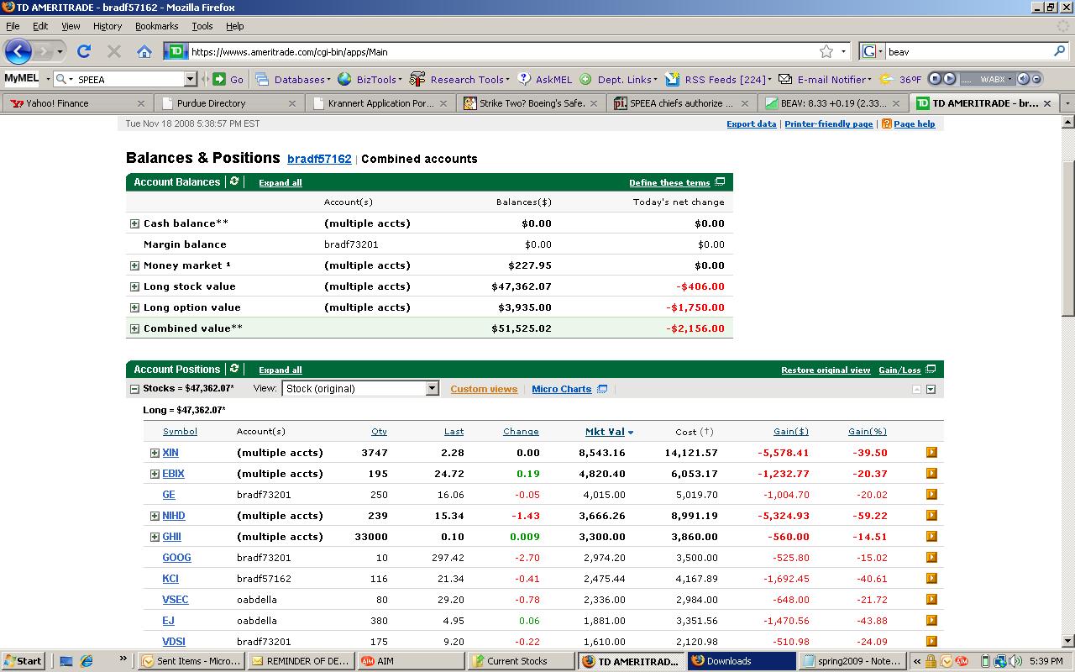The height and width of the screenshot is (672, 1075).
Task: Switch to the Yahoo! Finance tab
Action: coord(57,103)
